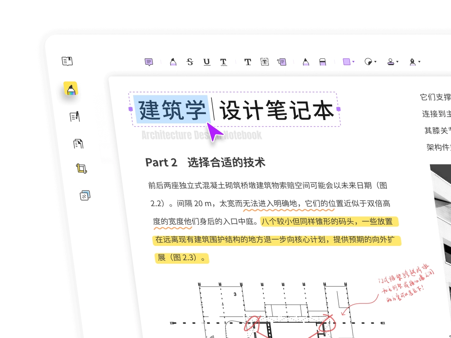Viewport: 451px width, 338px height.
Task: Pick the pencil drawing tool
Action: click(306, 62)
